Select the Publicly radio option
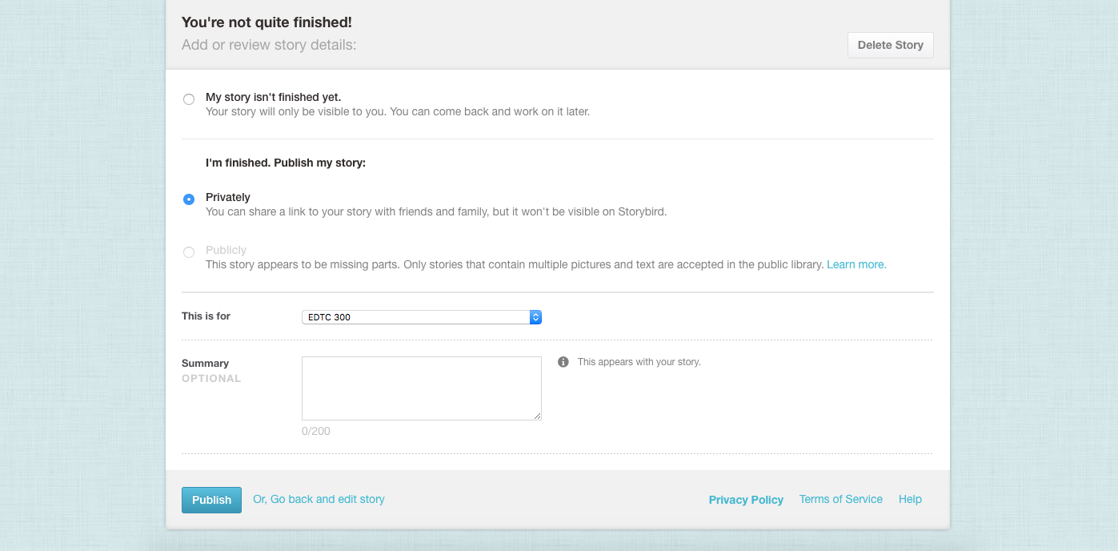 [189, 252]
